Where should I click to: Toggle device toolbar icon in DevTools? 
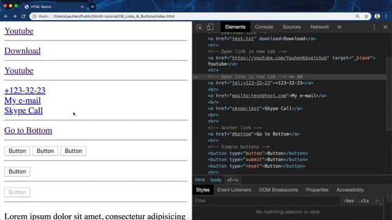pyautogui.click(x=210, y=27)
